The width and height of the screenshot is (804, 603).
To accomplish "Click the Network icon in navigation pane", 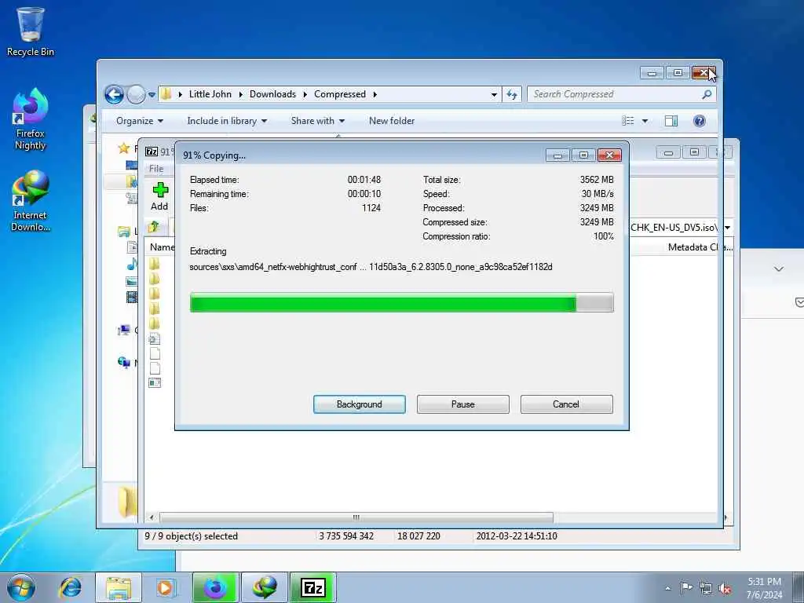I will point(124,363).
